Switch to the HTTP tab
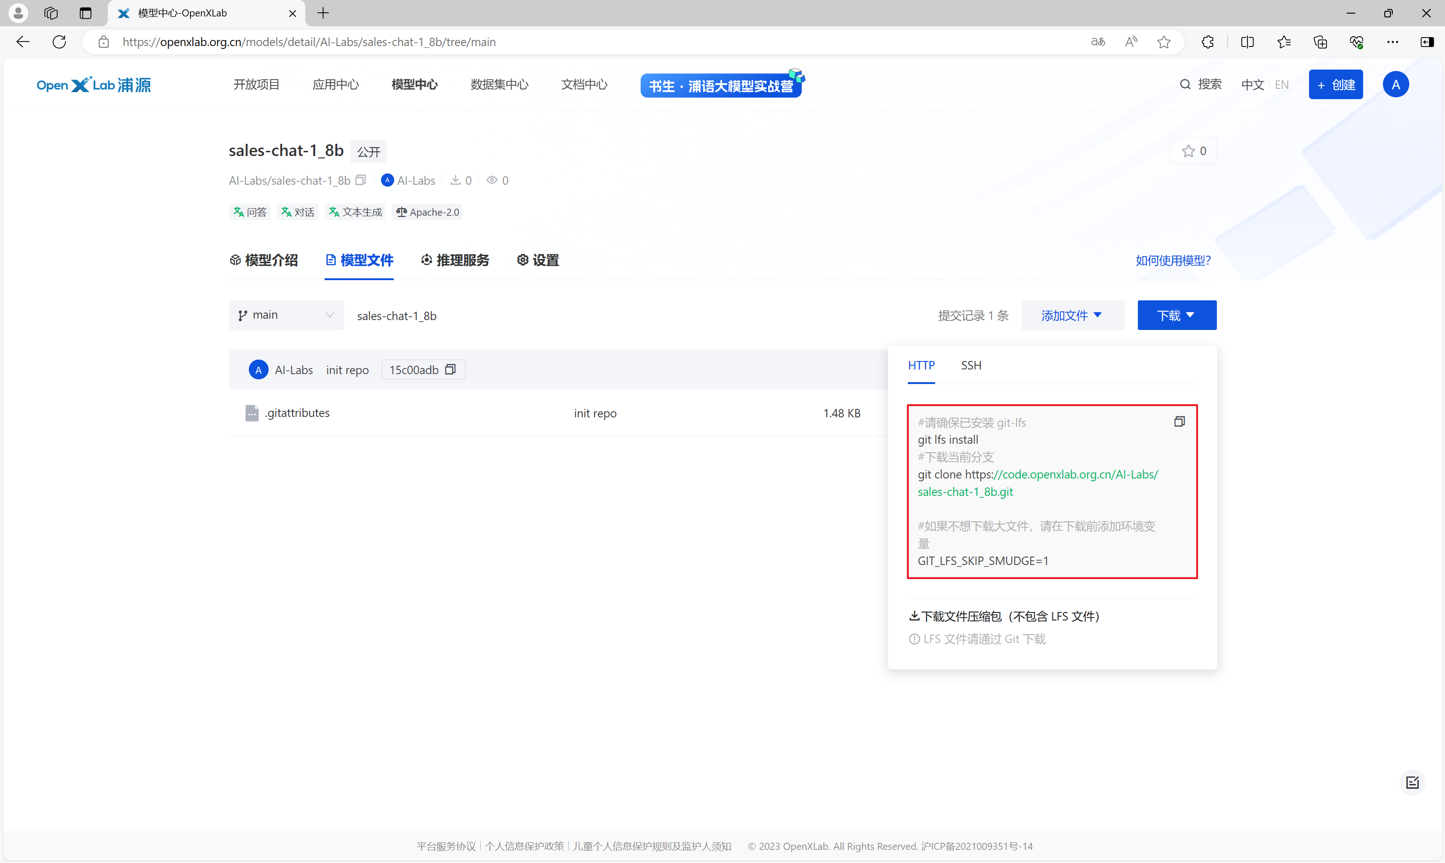This screenshot has width=1445, height=863. point(921,365)
